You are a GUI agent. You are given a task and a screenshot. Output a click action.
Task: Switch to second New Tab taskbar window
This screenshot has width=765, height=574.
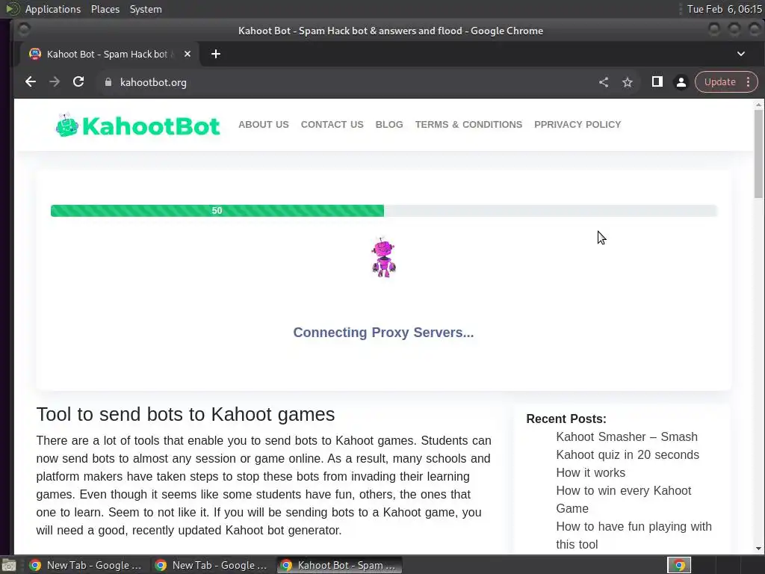click(x=211, y=565)
